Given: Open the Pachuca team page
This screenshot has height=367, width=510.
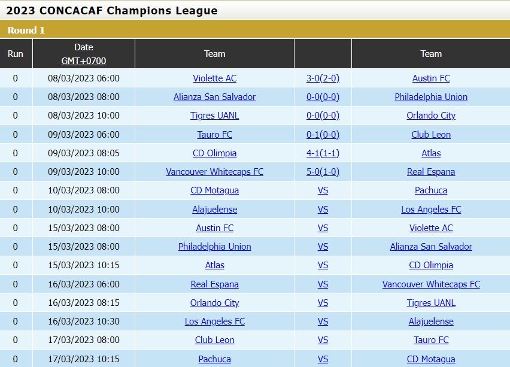Looking at the screenshot, I should pyautogui.click(x=431, y=190).
